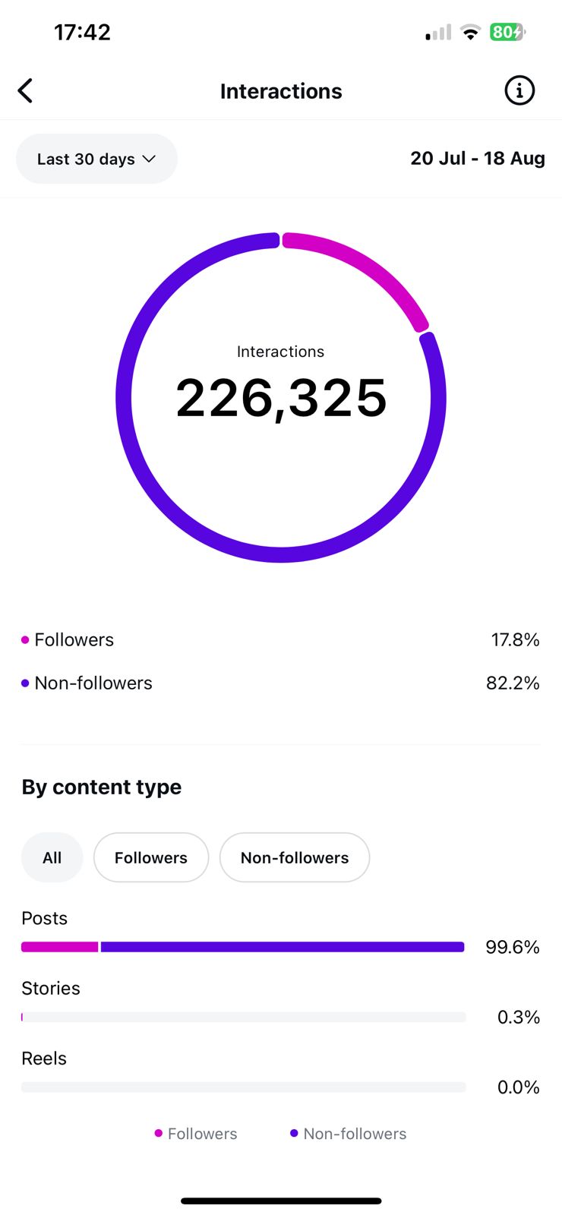Switch to the Followers filter chip
The height and width of the screenshot is (1215, 562).
(x=151, y=857)
